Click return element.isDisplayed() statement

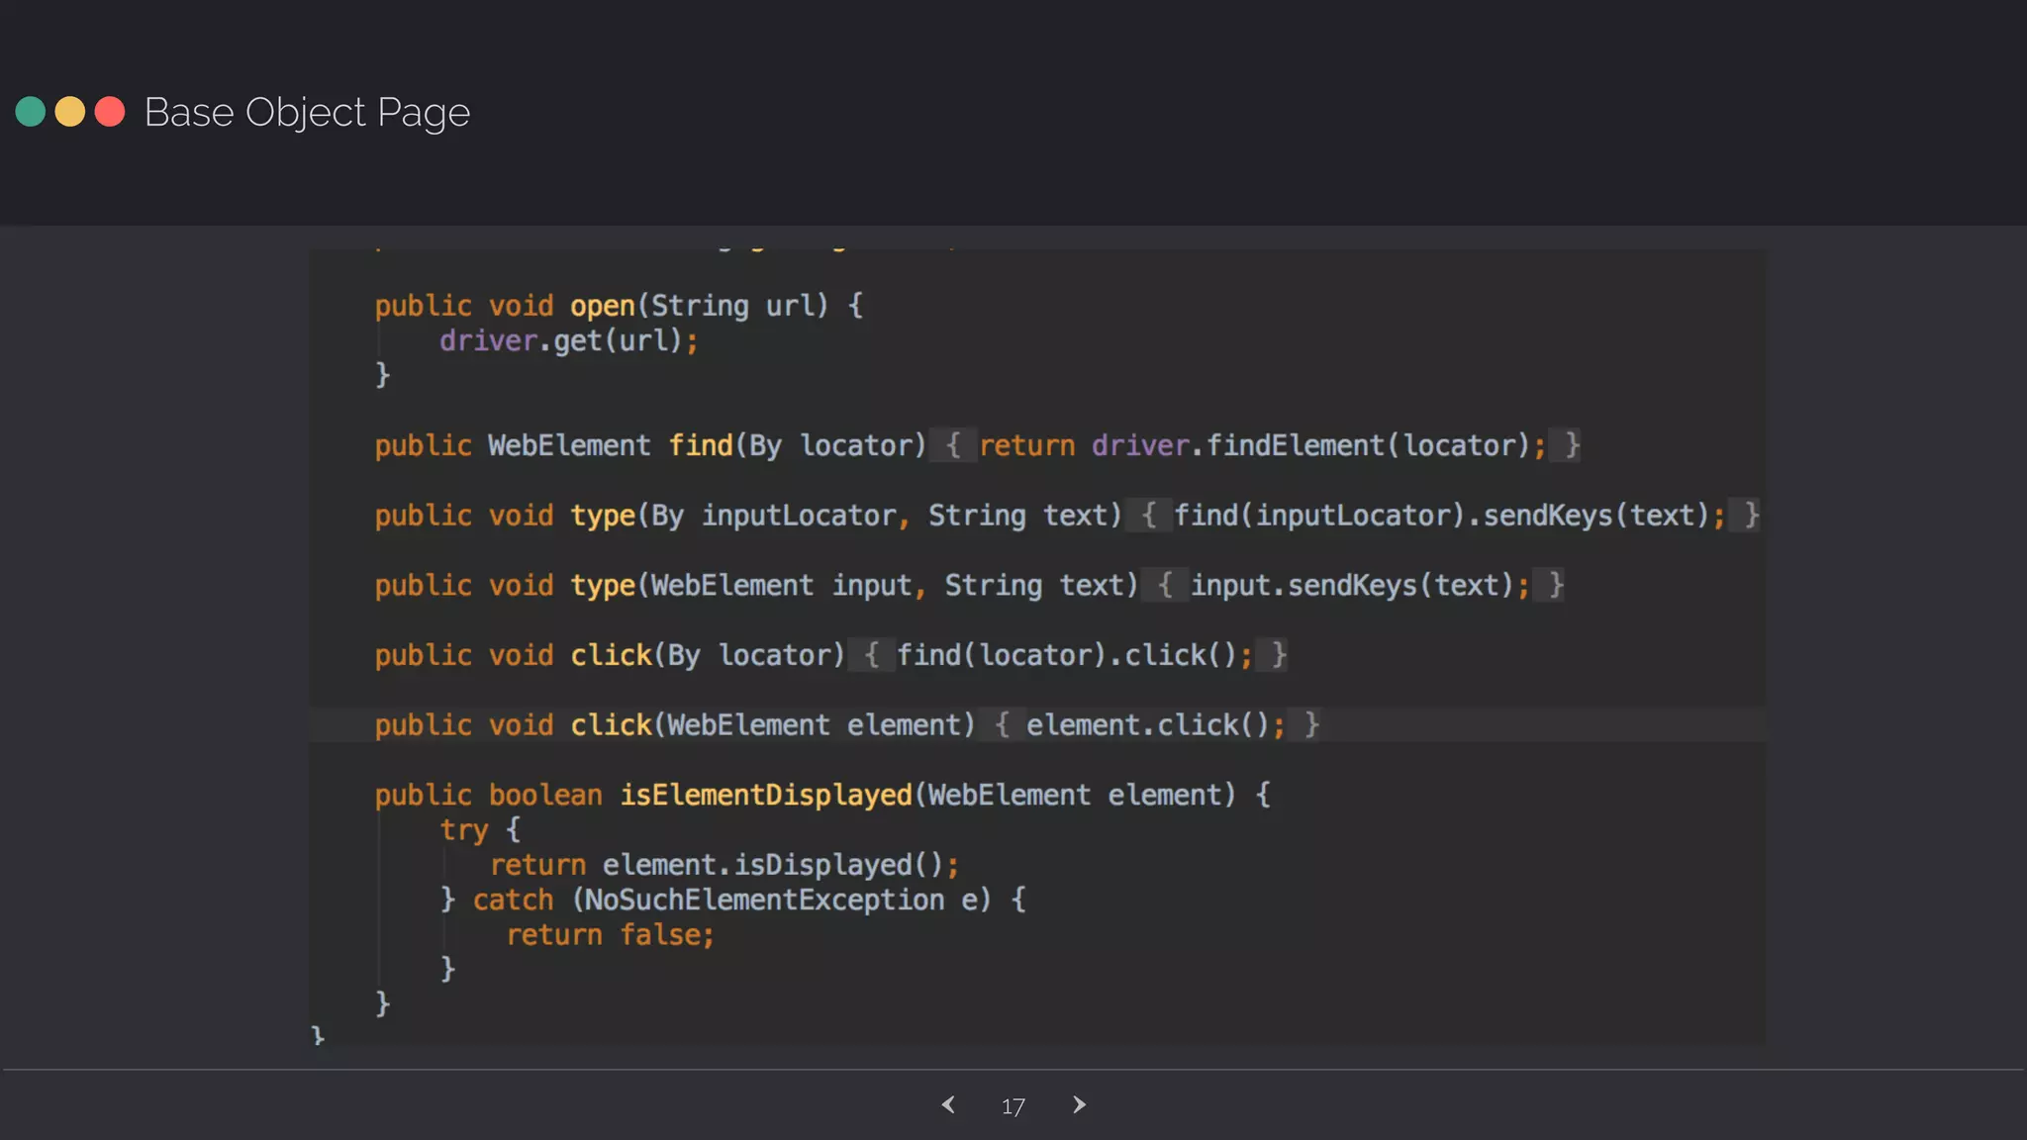click(x=724, y=865)
